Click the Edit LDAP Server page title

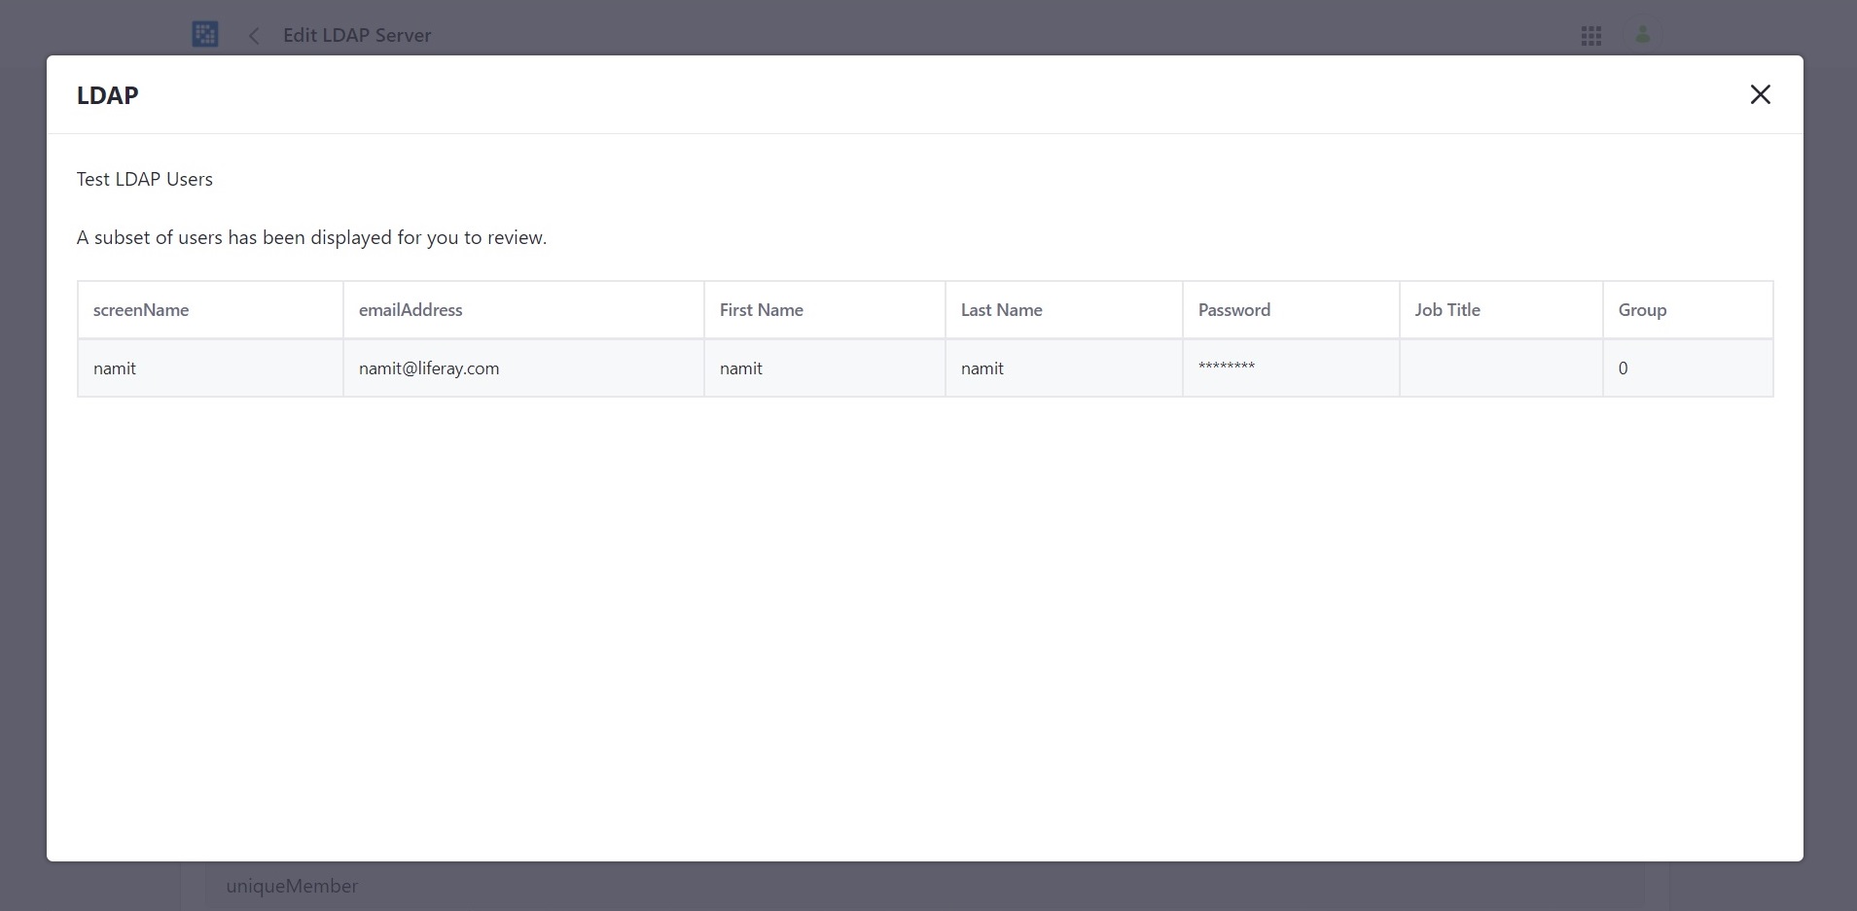click(x=357, y=35)
